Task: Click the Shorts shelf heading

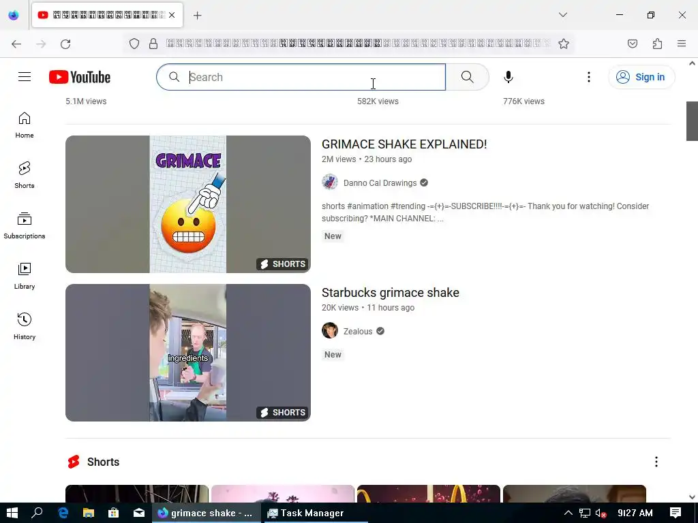Action: (104, 462)
